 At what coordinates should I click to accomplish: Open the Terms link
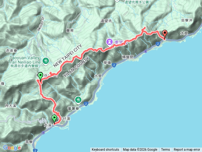pyautogui.click(x=165, y=150)
